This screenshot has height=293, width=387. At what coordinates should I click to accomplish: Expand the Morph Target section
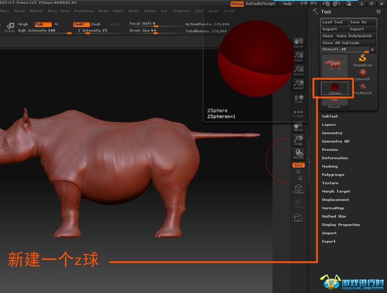[336, 192]
